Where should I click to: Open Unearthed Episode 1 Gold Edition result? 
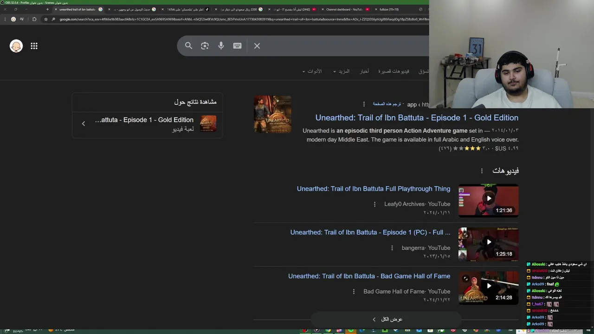point(417,118)
